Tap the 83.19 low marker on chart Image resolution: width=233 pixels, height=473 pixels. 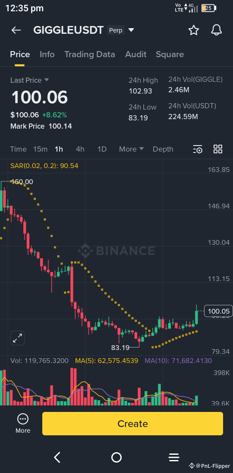120,347
